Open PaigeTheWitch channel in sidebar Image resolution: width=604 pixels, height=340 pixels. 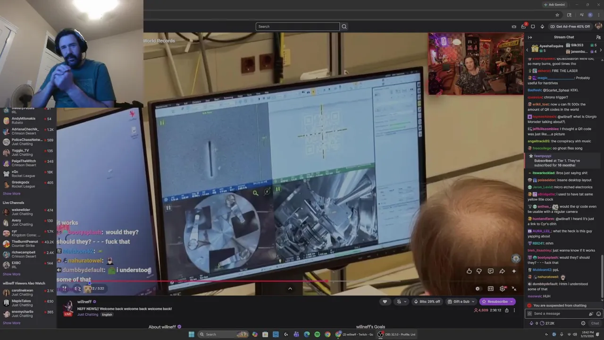click(27, 163)
